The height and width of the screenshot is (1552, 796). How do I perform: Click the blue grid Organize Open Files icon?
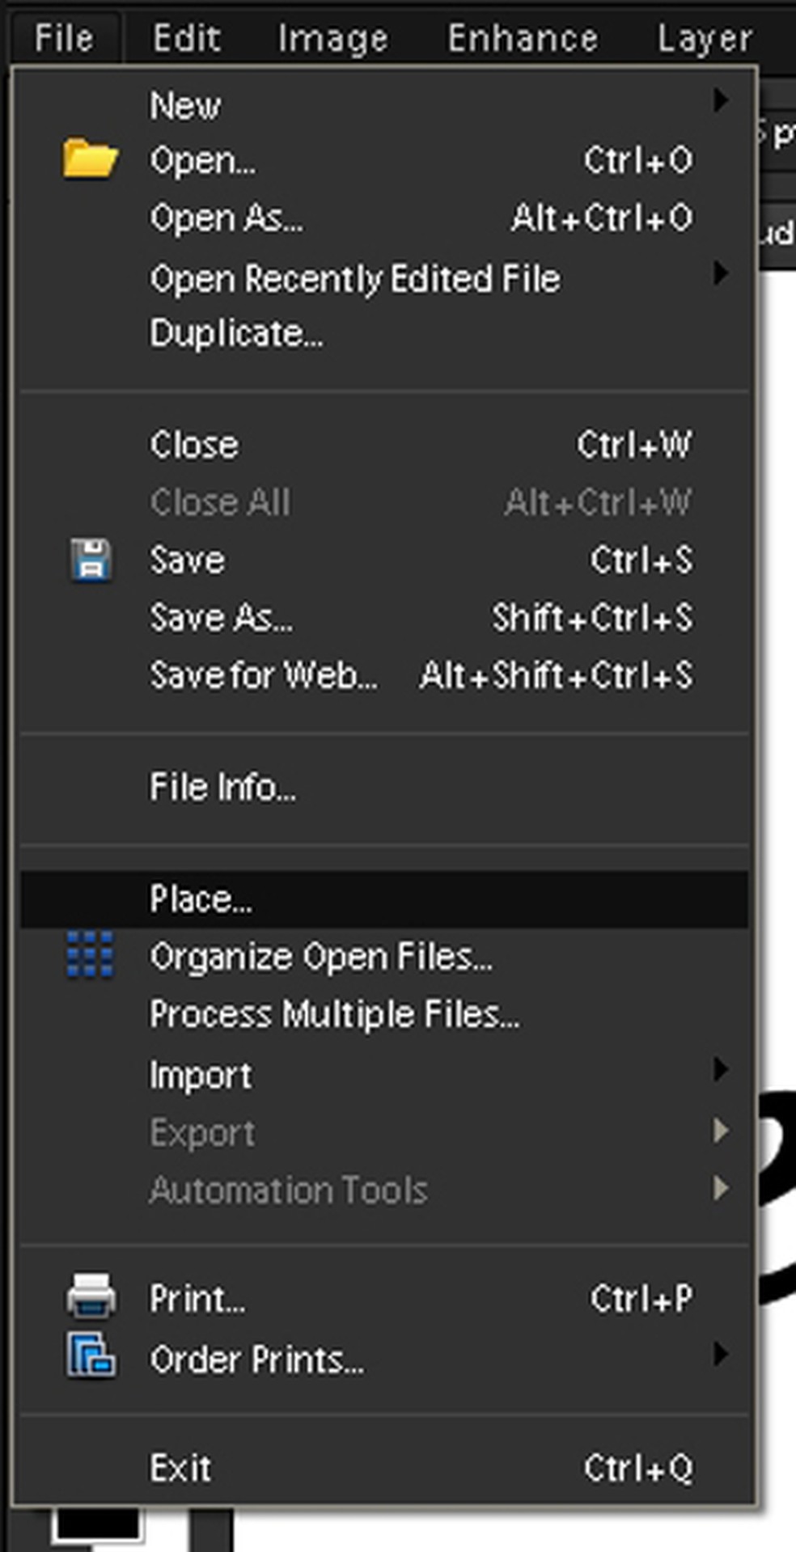[90, 955]
